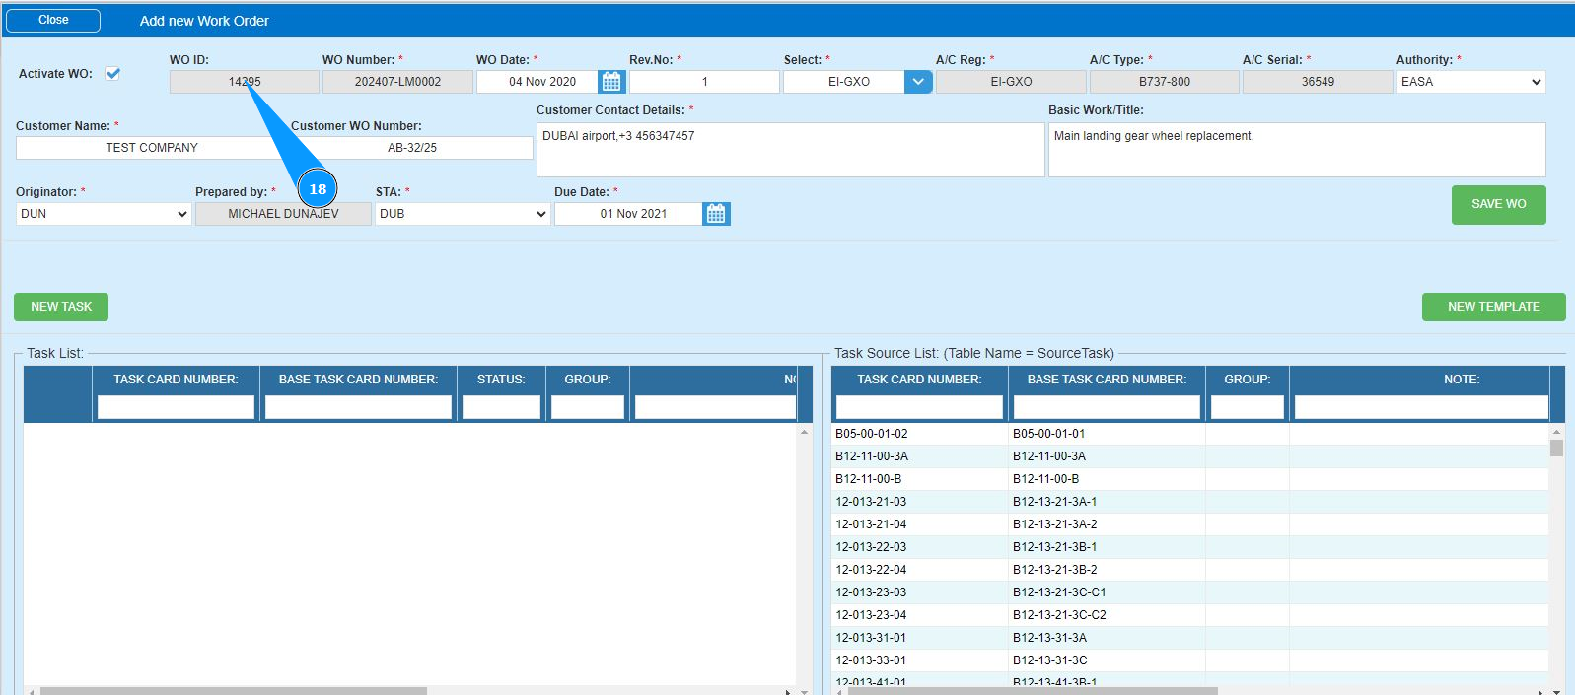Expand the STA dropdown showing DUB

(x=462, y=214)
